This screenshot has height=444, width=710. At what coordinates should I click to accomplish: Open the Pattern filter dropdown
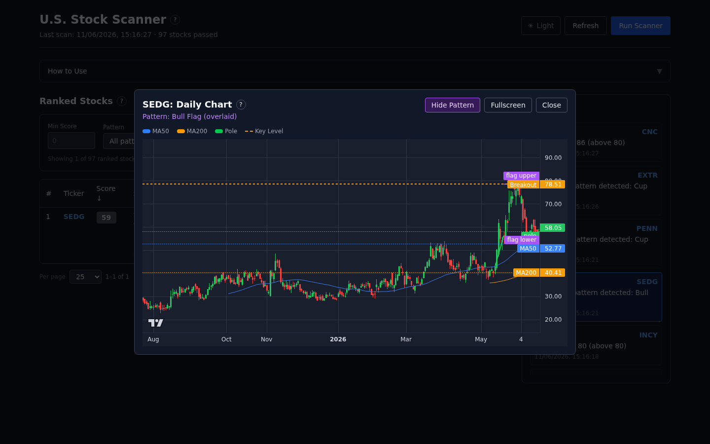pos(119,141)
